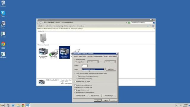This screenshot has height=107, width=190.
Task: Open Server Manager from the taskbar
Action: [8, 105]
